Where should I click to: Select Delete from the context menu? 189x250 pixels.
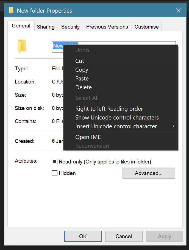(x=83, y=87)
